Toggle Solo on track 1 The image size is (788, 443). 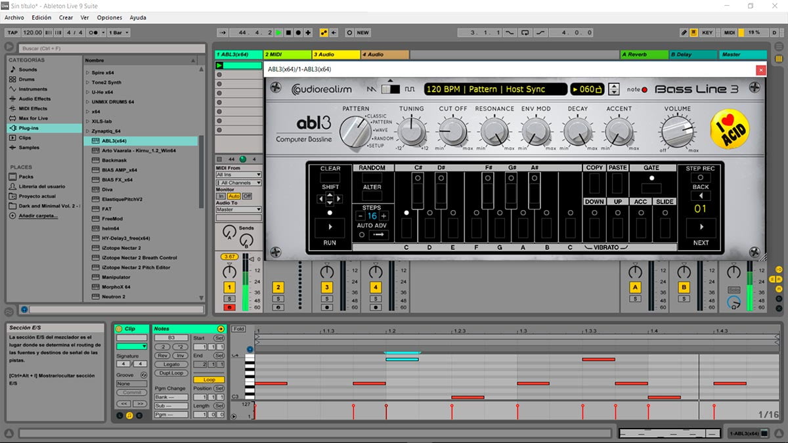[x=229, y=299]
